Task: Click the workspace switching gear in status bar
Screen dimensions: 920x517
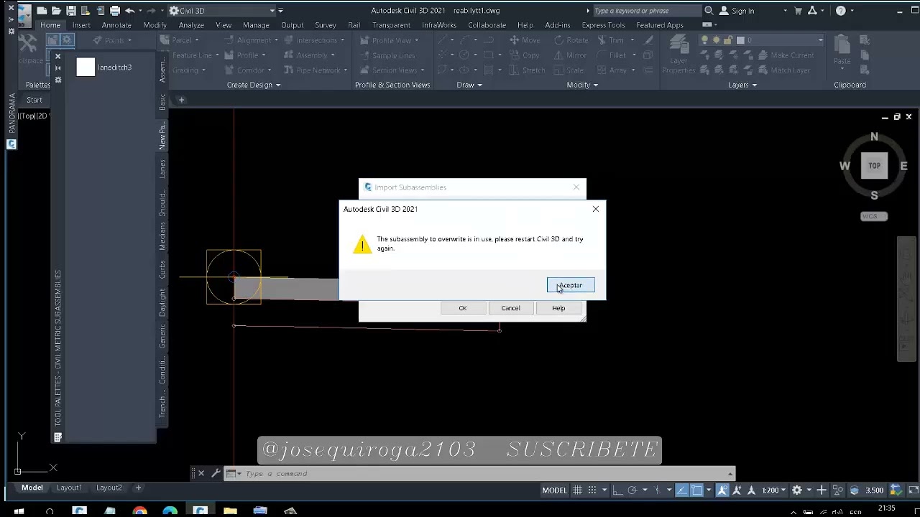Action: tap(796, 490)
